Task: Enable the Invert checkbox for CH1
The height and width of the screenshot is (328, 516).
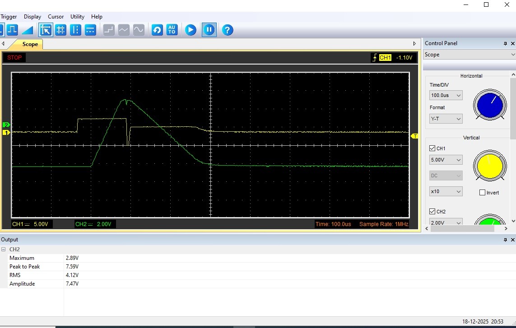Action: pyautogui.click(x=482, y=193)
